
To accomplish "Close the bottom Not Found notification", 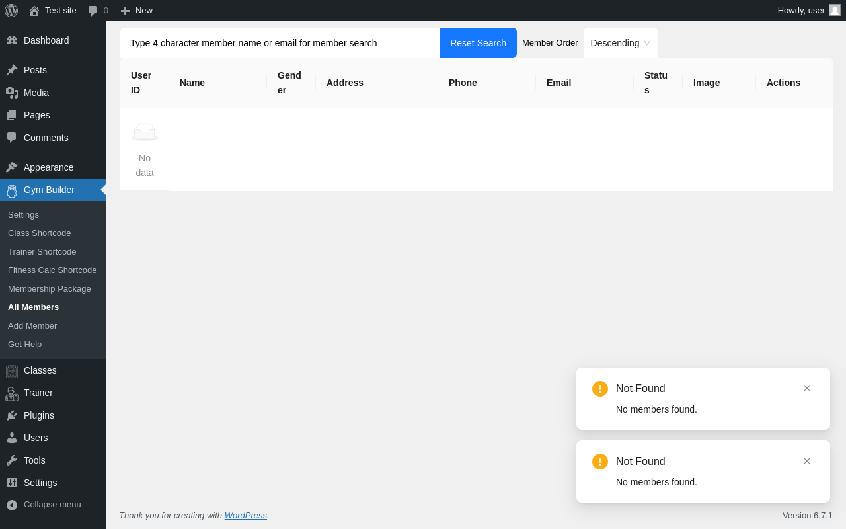I will (x=807, y=461).
